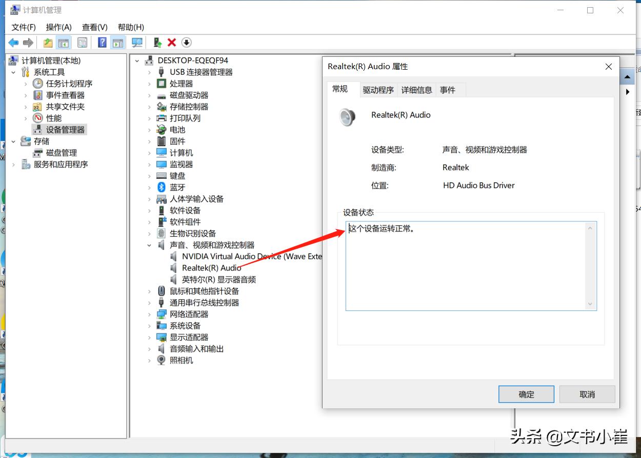Click the Properties toolbar icon
The image size is (641, 458).
coord(82,42)
